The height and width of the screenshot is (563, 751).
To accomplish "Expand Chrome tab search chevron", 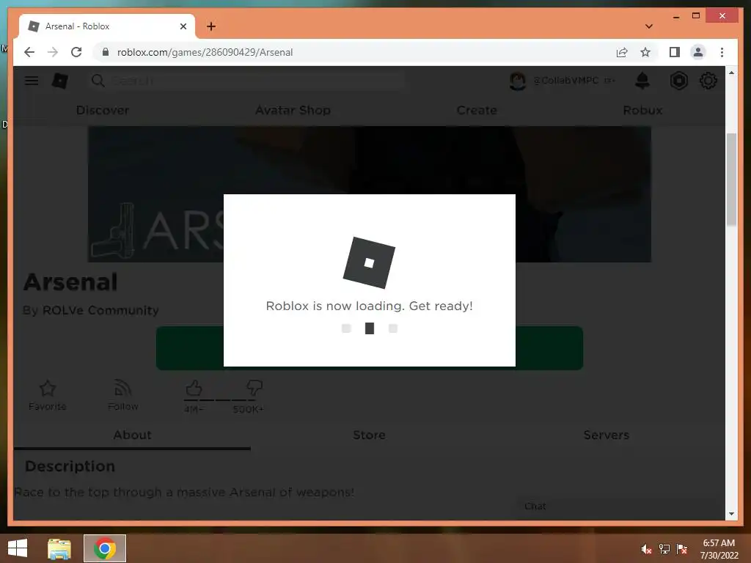I will tap(649, 26).
